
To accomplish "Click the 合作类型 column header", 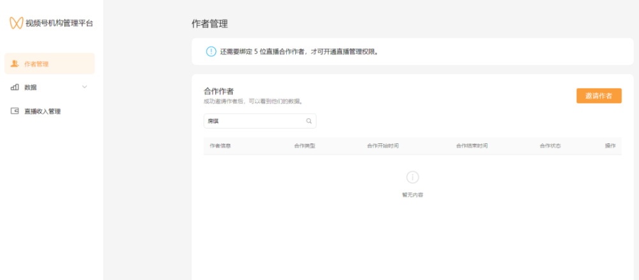I will point(304,146).
